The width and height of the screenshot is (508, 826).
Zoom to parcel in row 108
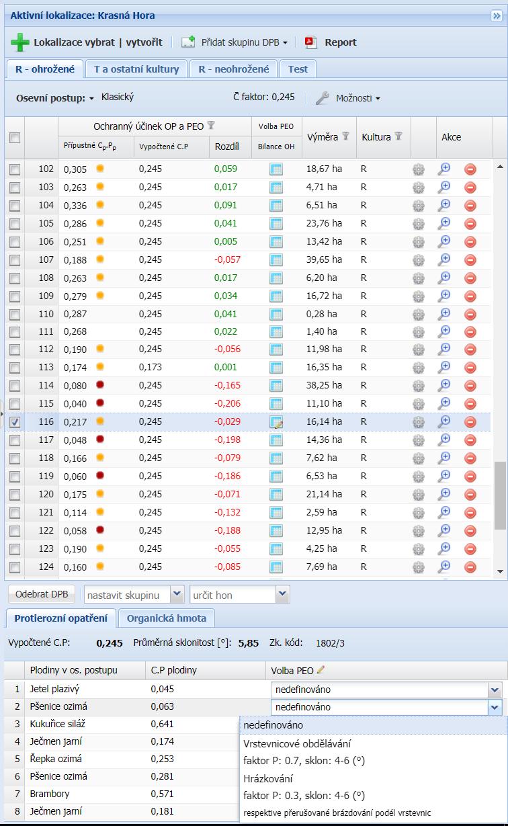[x=443, y=277]
